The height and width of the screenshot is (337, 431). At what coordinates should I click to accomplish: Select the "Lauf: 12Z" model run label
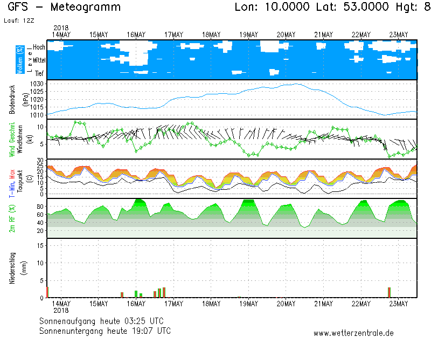click(19, 20)
